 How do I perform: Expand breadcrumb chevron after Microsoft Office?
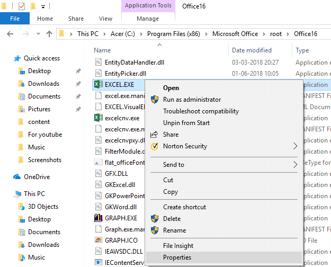(x=264, y=34)
